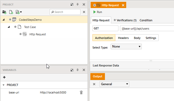
Task: Click the http://localhost:5000 variable value
Action: click(53, 92)
